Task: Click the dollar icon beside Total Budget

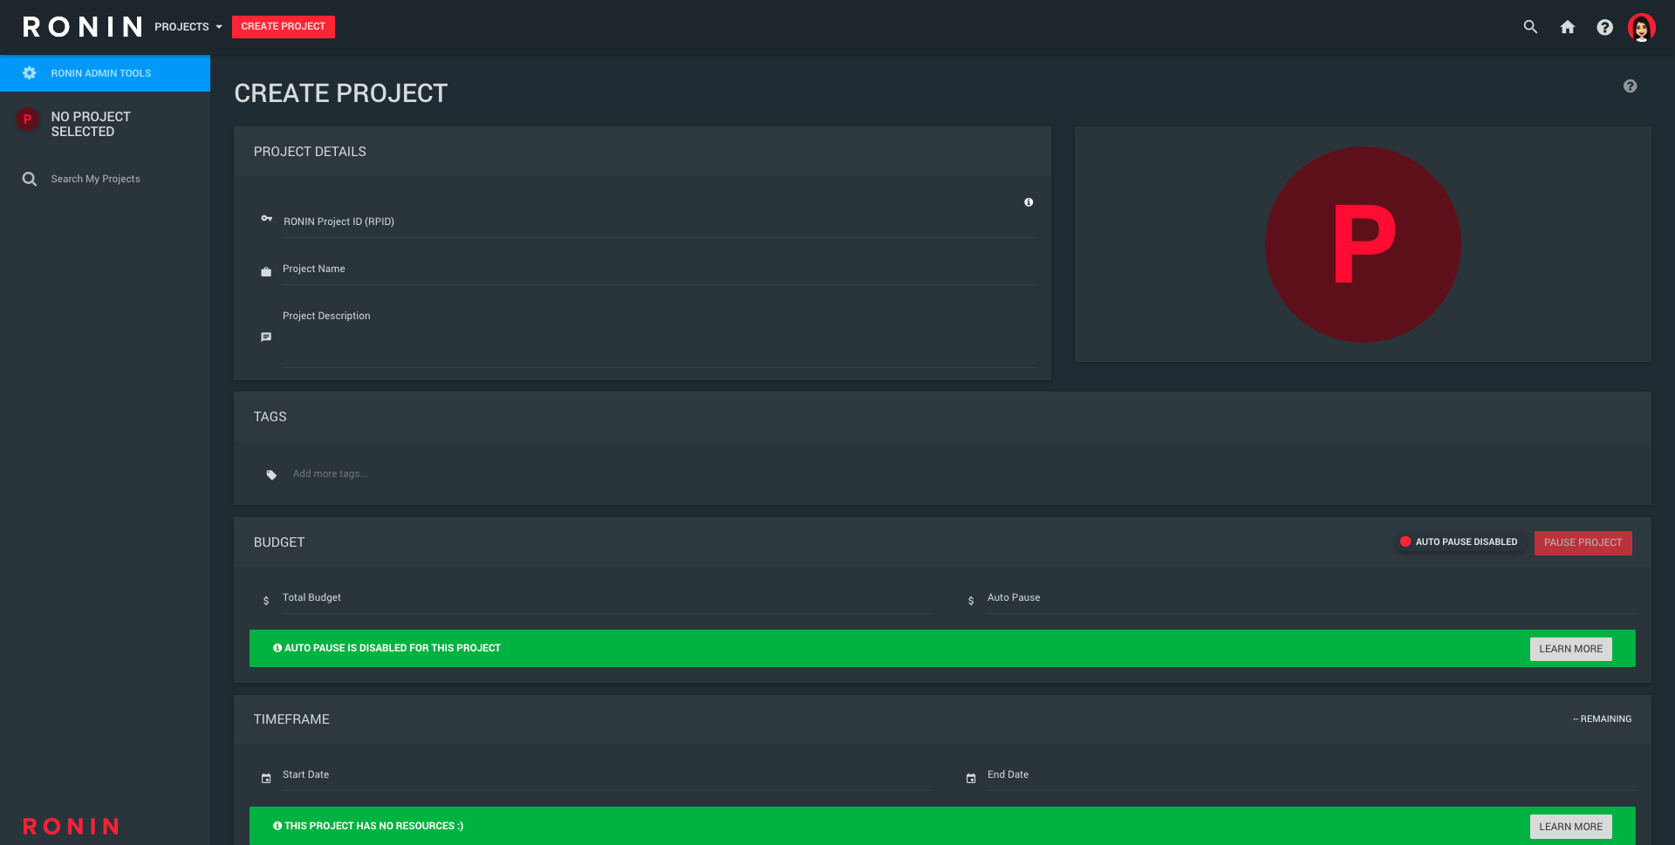Action: [x=266, y=601]
